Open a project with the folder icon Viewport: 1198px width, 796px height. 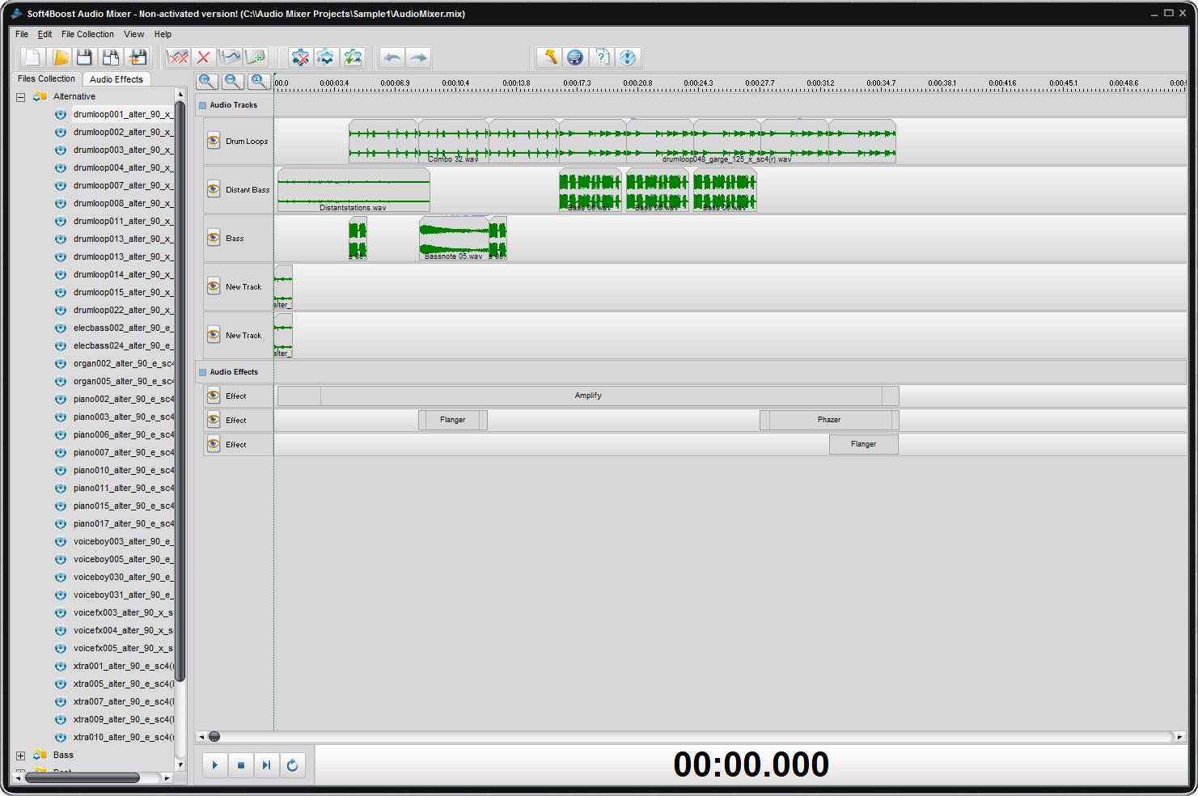[59, 57]
